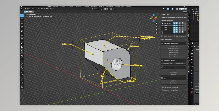Click the blue Z axis gizmo ball
Image resolution: width=219 pixels, height=111 pixels.
tap(154, 15)
